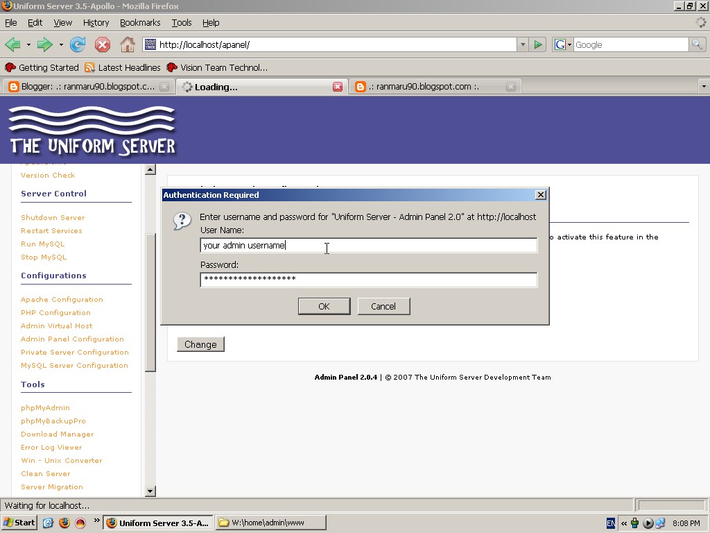Open phpMyAdmin link
Image resolution: width=710 pixels, height=533 pixels.
tap(45, 408)
